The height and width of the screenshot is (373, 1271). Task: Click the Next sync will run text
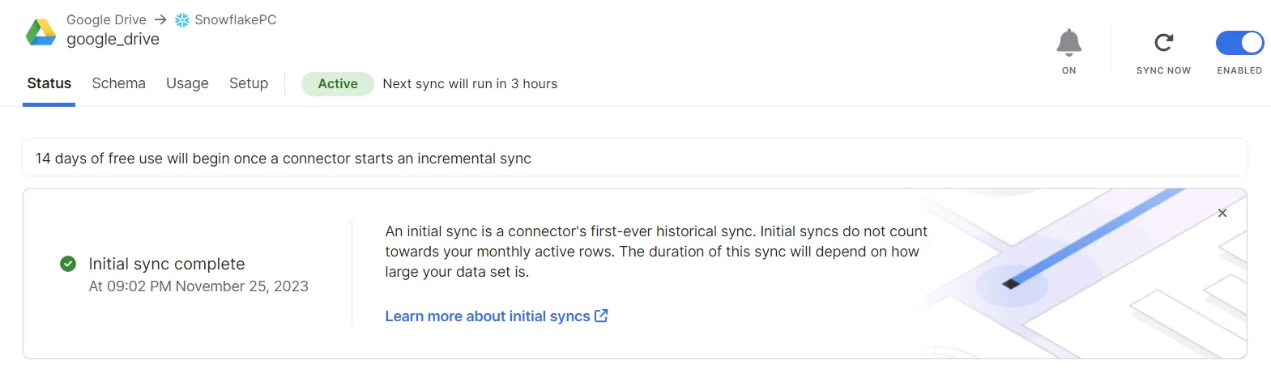(470, 83)
